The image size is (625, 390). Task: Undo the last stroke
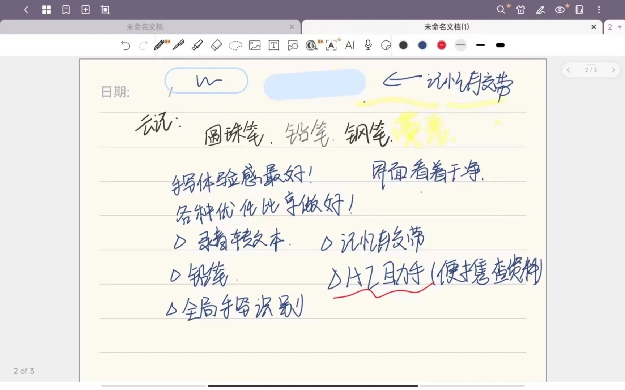click(126, 45)
